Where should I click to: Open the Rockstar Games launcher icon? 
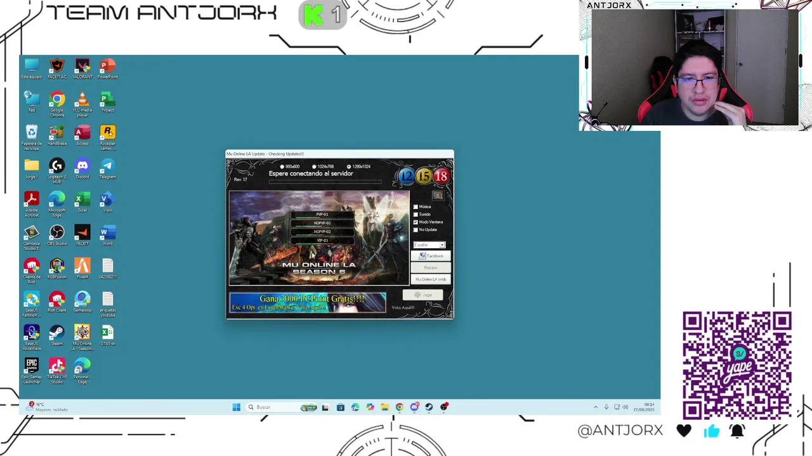pos(108,138)
